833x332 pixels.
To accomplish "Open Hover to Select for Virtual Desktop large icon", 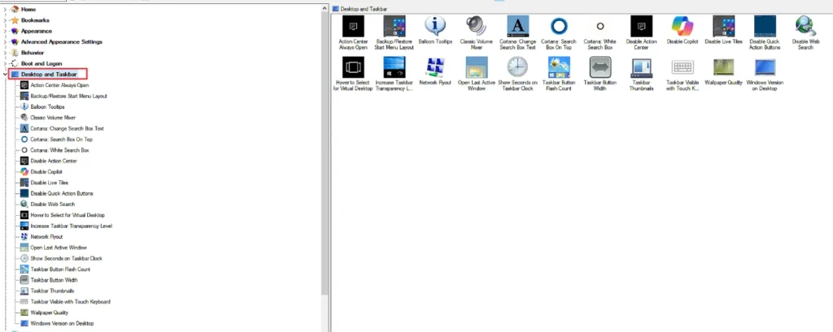I will (353, 67).
